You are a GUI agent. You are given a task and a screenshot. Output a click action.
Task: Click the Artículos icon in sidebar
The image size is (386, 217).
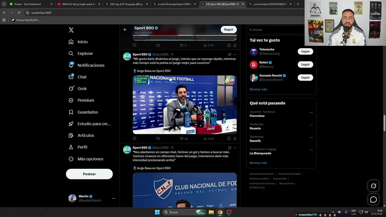point(71,135)
